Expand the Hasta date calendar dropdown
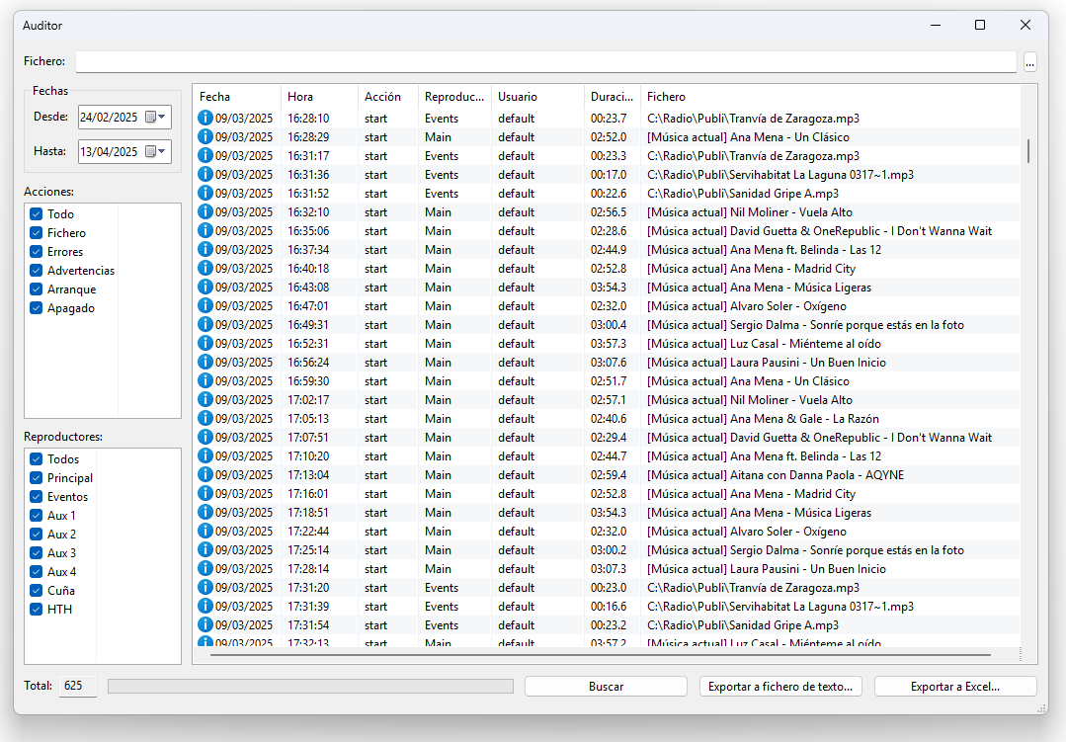This screenshot has width=1066, height=742. (x=156, y=152)
